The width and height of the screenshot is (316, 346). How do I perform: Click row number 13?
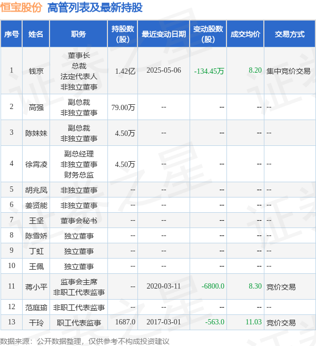[x=12, y=322]
